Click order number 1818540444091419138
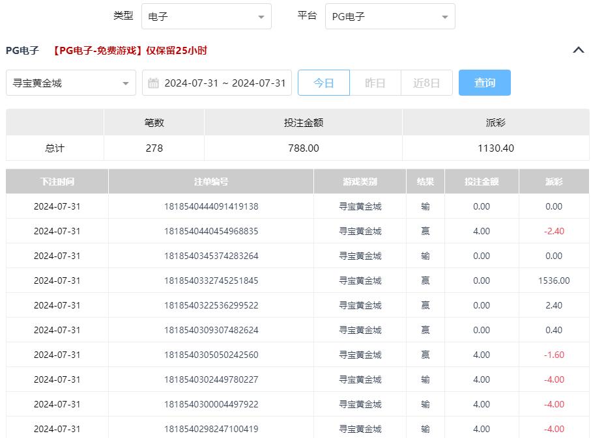 (210, 206)
